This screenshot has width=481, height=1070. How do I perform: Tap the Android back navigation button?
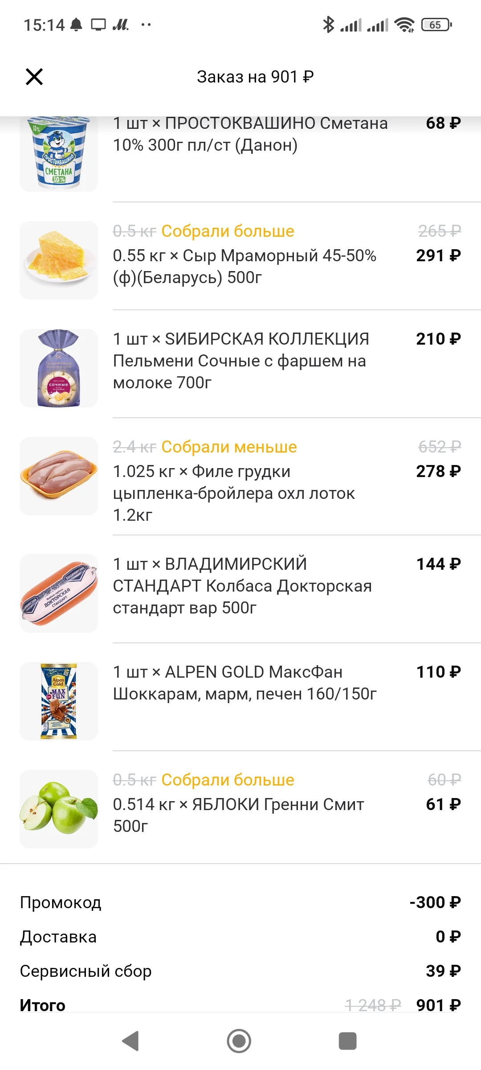(x=130, y=1041)
